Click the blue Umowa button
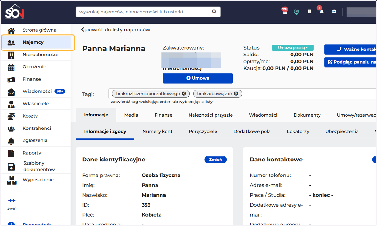 pos(198,78)
